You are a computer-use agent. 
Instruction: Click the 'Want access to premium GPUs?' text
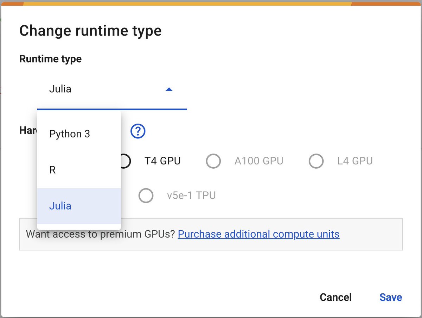[101, 234]
